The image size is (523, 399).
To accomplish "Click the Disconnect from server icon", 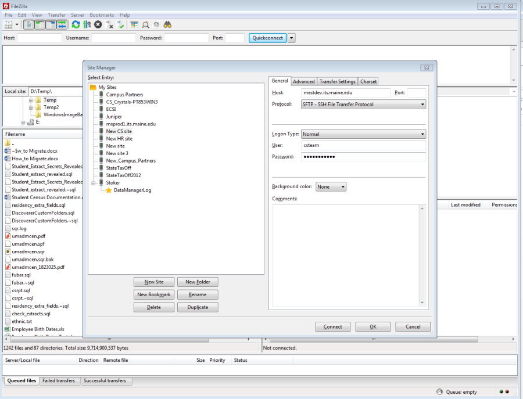I will click(x=109, y=24).
